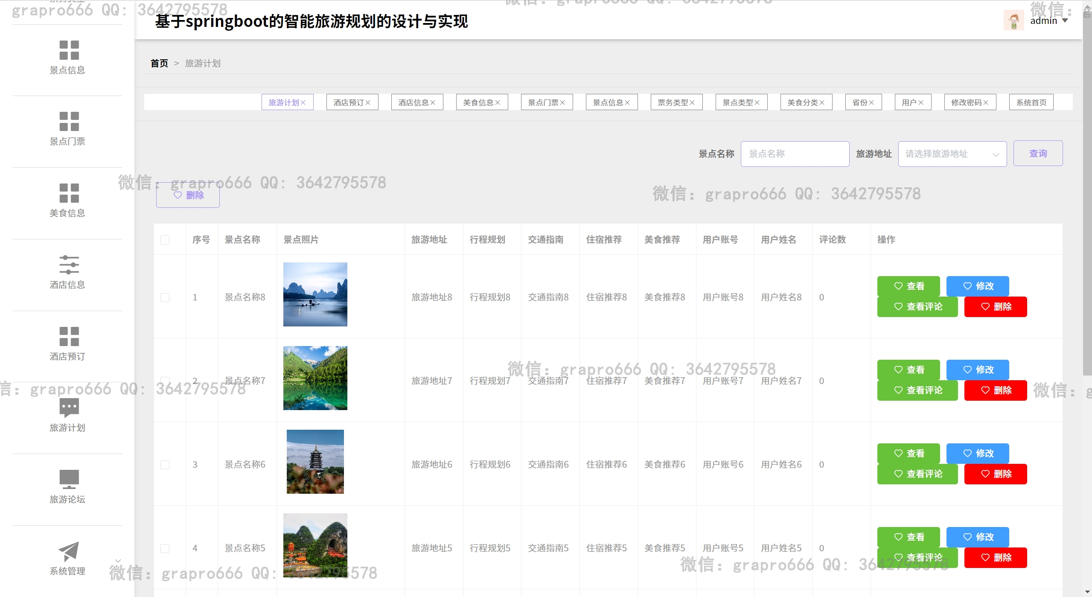This screenshot has height=597, width=1092.
Task: Open 美食信息 sidebar grid icon
Action: click(69, 193)
